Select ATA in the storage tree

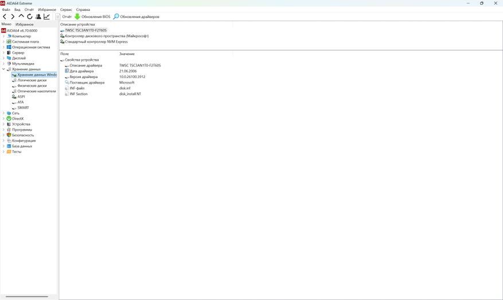pyautogui.click(x=21, y=102)
